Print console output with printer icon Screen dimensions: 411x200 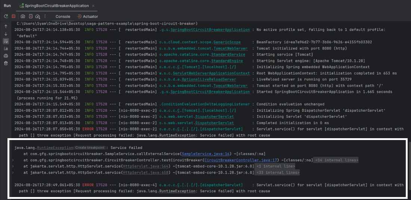[6, 56]
